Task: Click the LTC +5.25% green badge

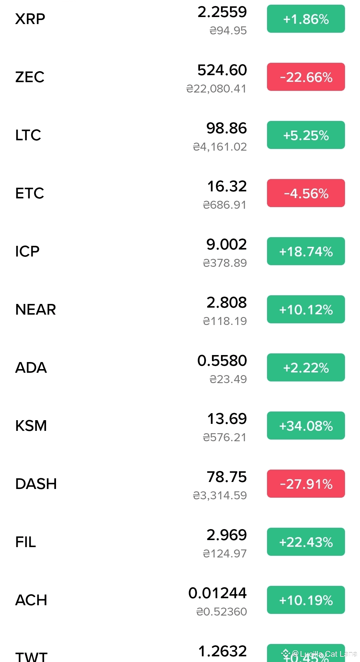Action: [x=306, y=135]
